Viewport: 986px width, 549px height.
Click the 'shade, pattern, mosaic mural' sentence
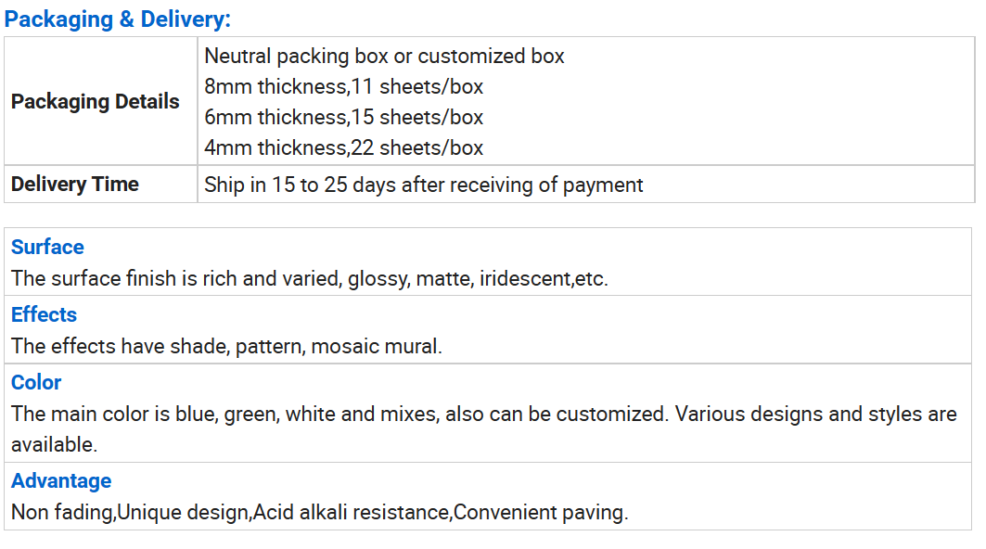226,347
